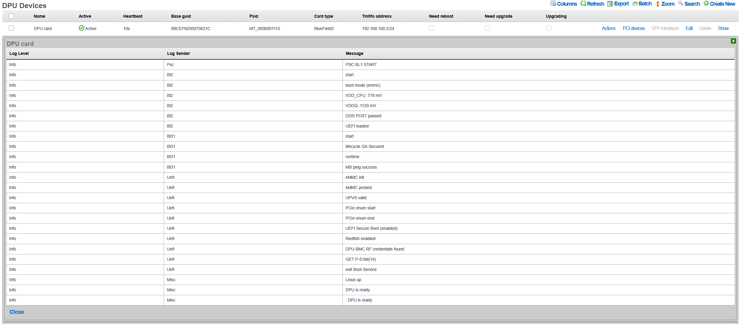Toggle the Need reboot checkbox
The image size is (741, 324).
pos(432,28)
